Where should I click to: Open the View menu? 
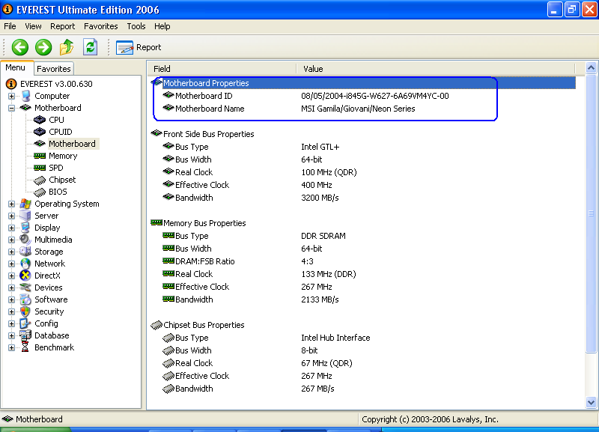tap(33, 26)
